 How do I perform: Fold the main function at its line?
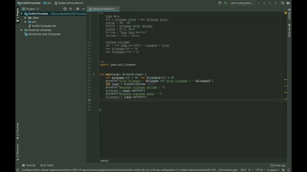coord(99,75)
